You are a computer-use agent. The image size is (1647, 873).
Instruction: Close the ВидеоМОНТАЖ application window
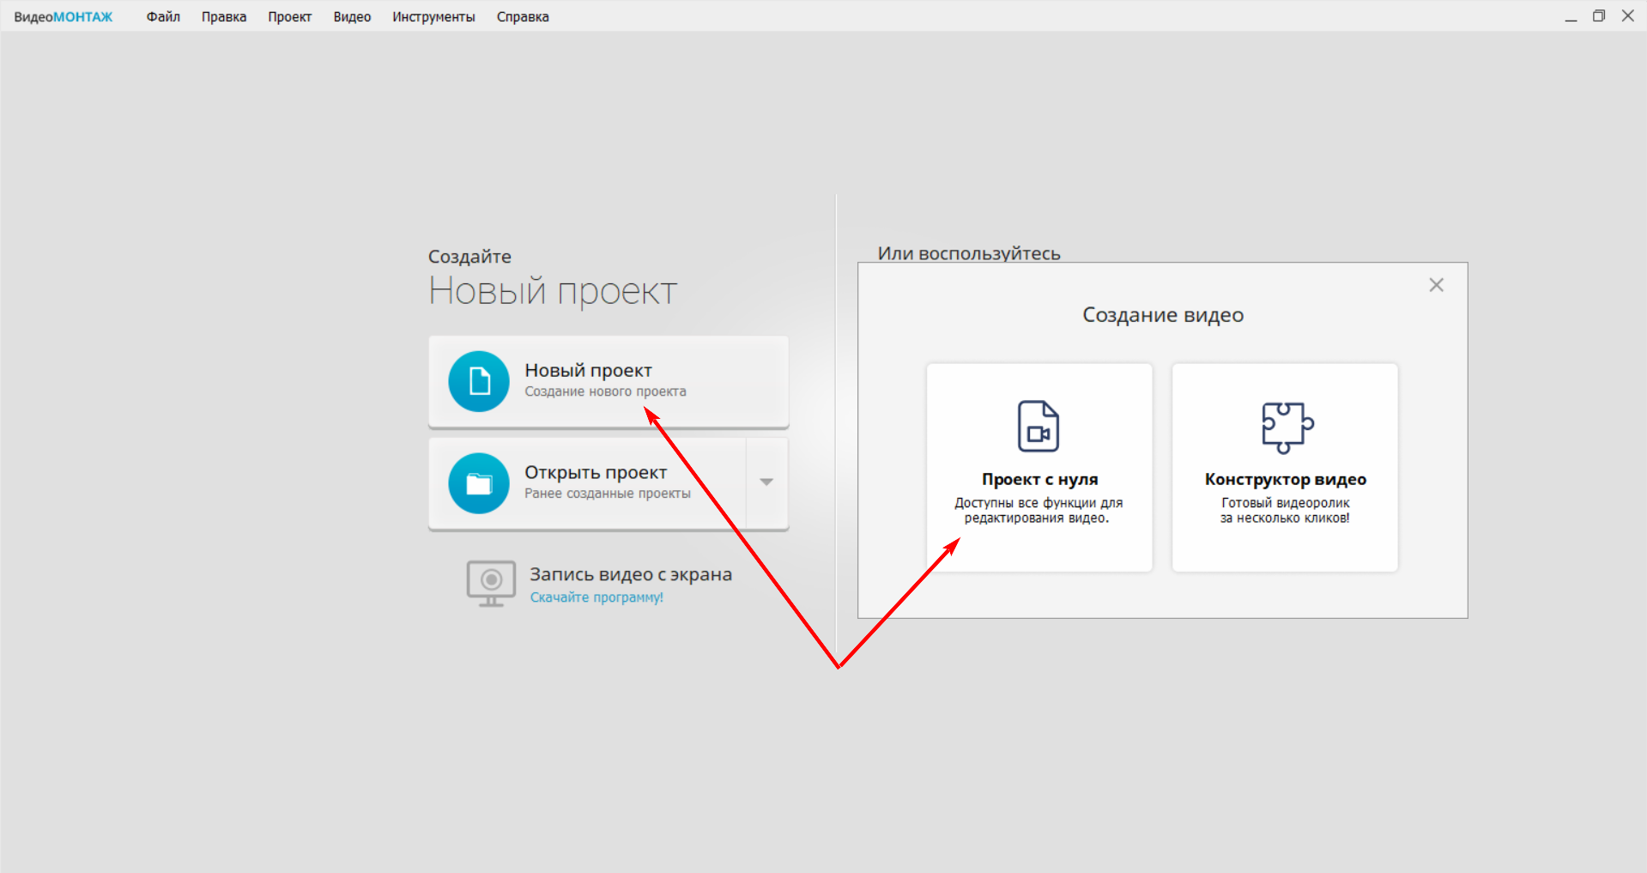1627,16
